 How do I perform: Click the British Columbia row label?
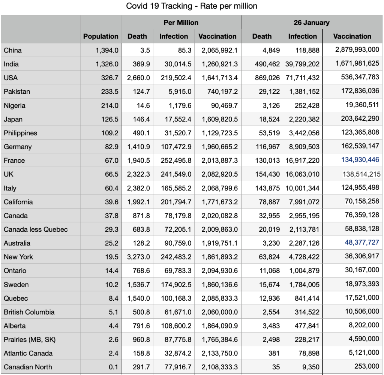click(29, 312)
